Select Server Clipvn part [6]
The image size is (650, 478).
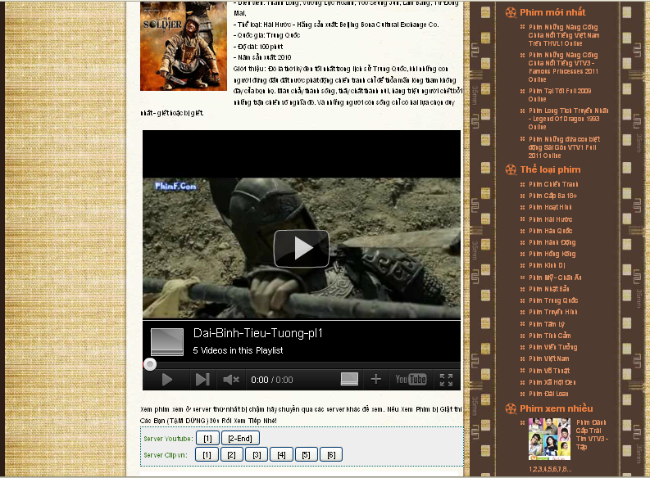coord(331,455)
